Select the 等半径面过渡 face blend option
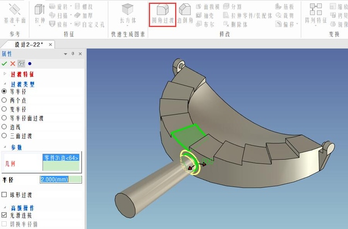348x229 pixels. (4, 118)
